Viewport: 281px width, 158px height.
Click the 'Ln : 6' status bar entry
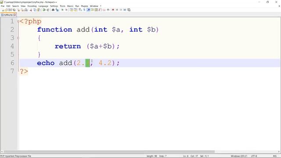[x=186, y=156]
